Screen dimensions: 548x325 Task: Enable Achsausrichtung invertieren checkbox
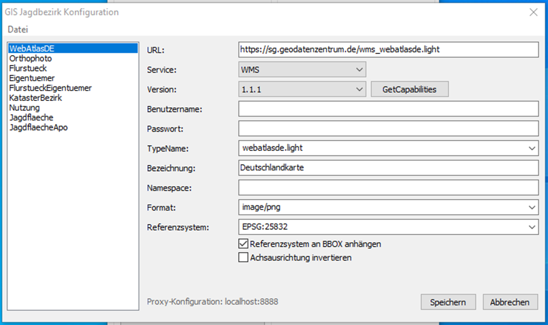pos(244,258)
